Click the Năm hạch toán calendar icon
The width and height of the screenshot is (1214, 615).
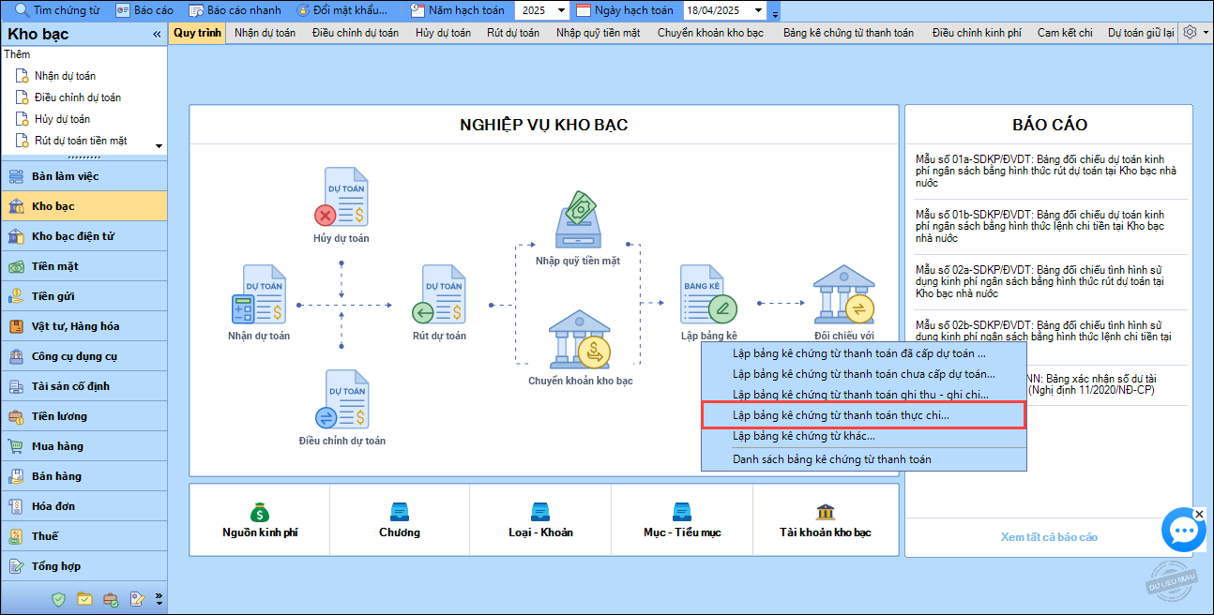[x=418, y=10]
